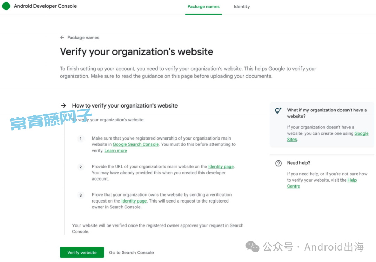Switch to the Package names tab
The height and width of the screenshot is (262, 376).
pos(203,7)
